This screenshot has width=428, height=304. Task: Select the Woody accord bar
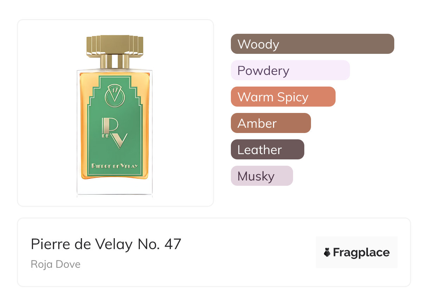312,44
